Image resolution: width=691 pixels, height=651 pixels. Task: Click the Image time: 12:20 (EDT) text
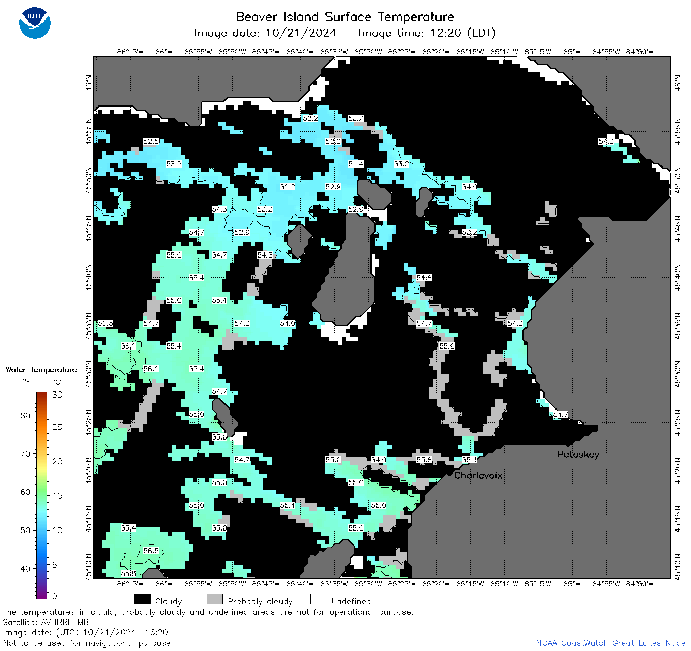tap(427, 33)
